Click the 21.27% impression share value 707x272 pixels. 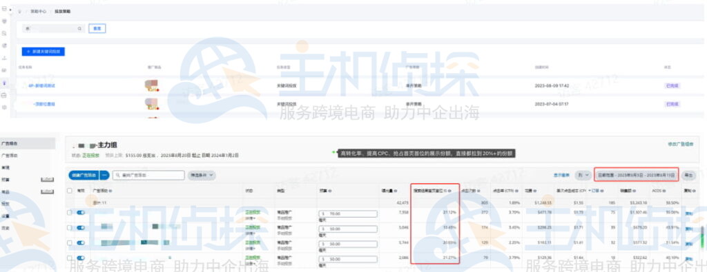tap(449, 258)
